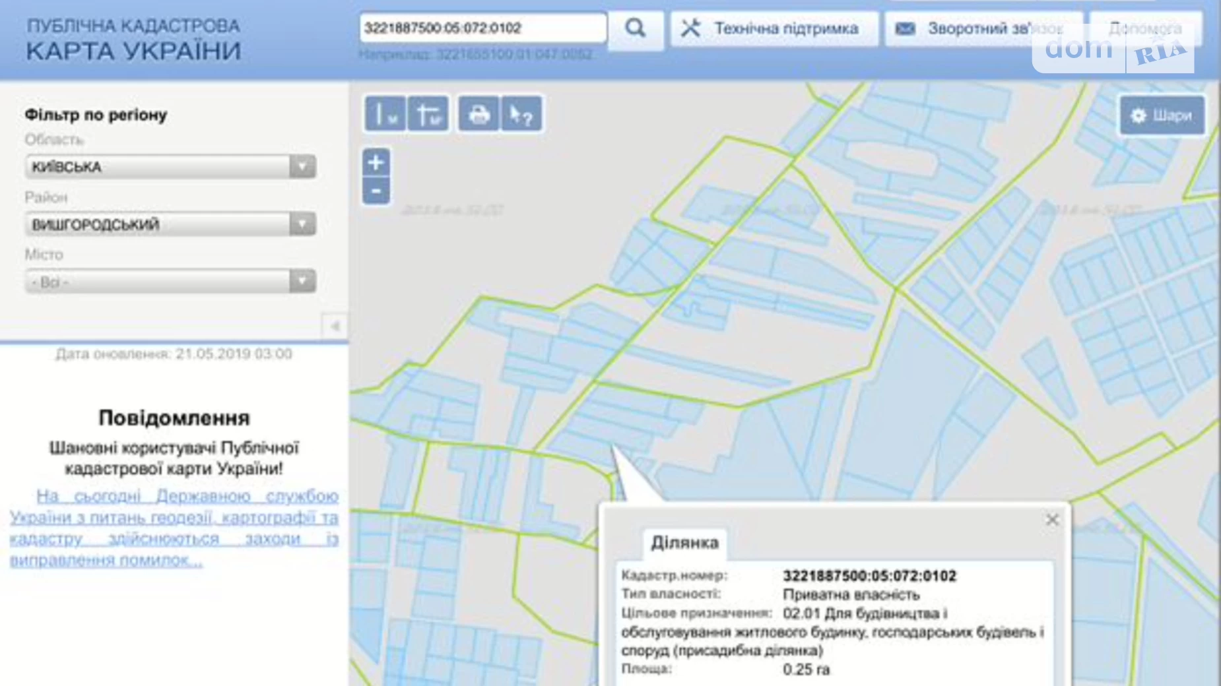Zoom in the map with plus
The height and width of the screenshot is (686, 1221).
tap(376, 162)
